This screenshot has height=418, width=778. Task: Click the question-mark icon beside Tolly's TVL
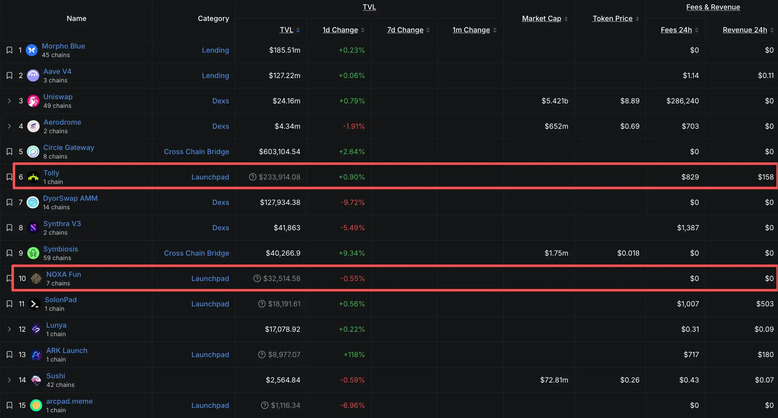coord(252,177)
